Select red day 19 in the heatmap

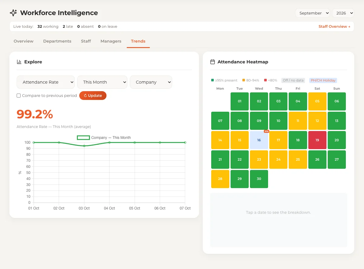pos(317,140)
